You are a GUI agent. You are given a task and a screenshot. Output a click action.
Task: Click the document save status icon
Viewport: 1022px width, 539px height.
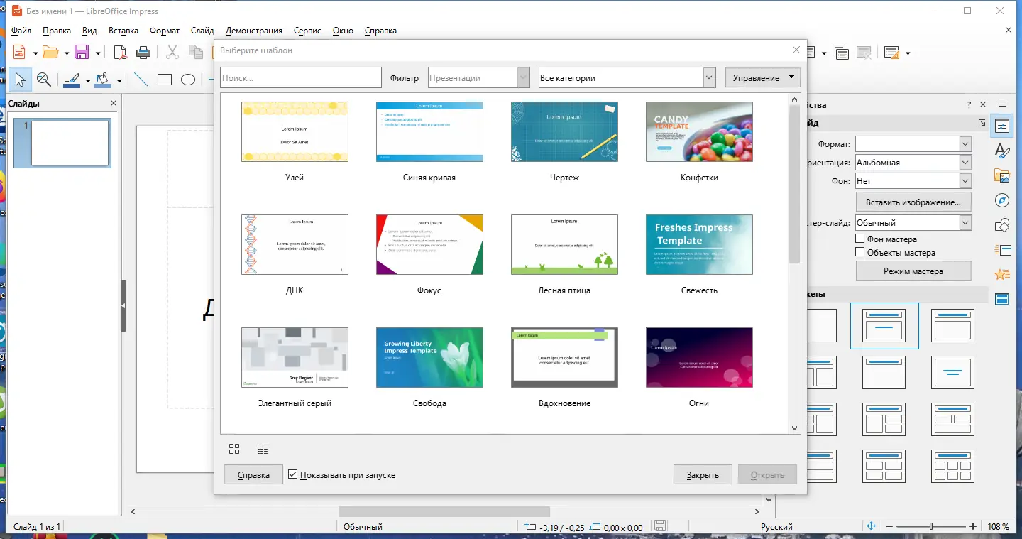[x=660, y=526]
